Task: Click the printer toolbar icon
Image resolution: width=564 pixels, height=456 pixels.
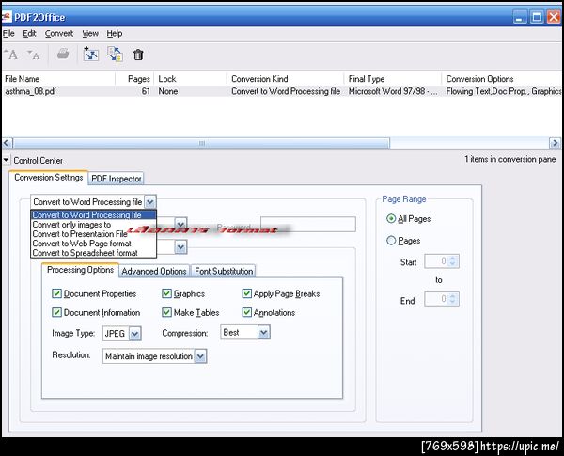Action: pos(63,54)
